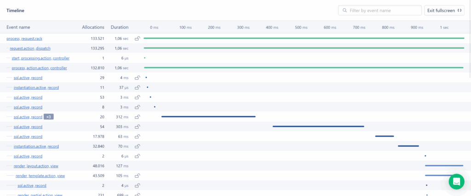
Task: Click the lock icon in the 4 ms sql.active_record row
Action: click(x=137, y=78)
